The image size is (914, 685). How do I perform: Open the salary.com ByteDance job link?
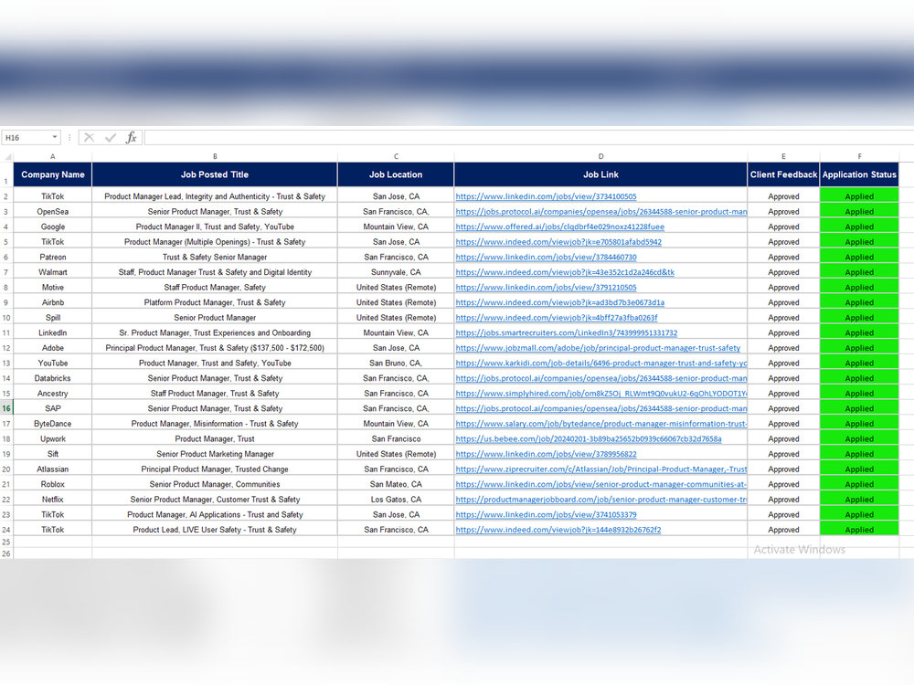coord(601,424)
